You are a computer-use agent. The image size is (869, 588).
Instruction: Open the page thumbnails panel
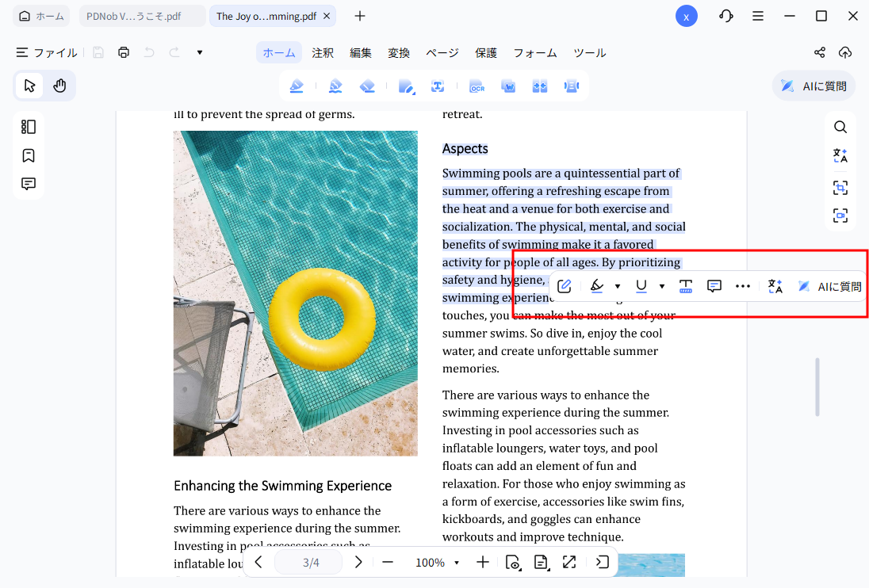[x=28, y=126]
